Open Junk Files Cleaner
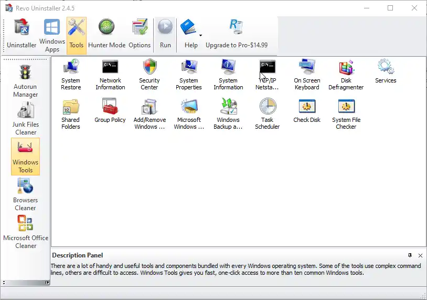Screen dimensions: 427x300 tap(25, 119)
